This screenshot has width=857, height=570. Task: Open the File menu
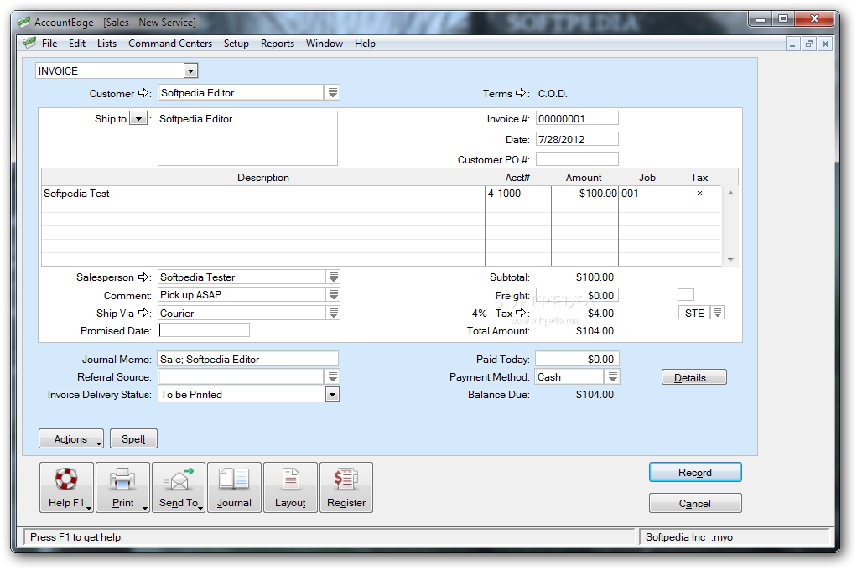[49, 44]
